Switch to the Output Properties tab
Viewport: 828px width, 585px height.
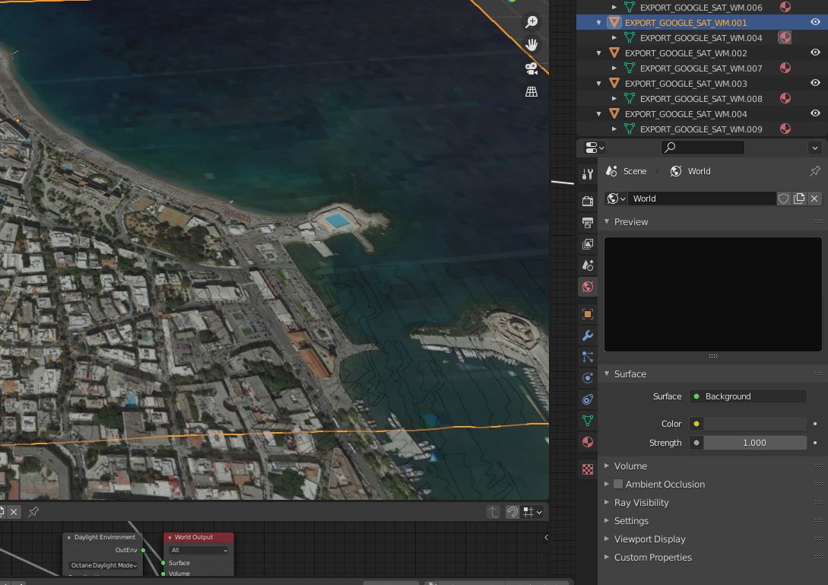pos(587,222)
